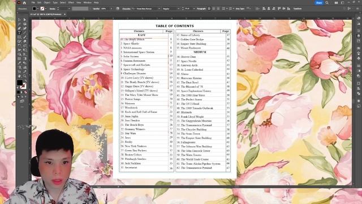
Task: Open the File menu
Action: click(x=33, y=2)
